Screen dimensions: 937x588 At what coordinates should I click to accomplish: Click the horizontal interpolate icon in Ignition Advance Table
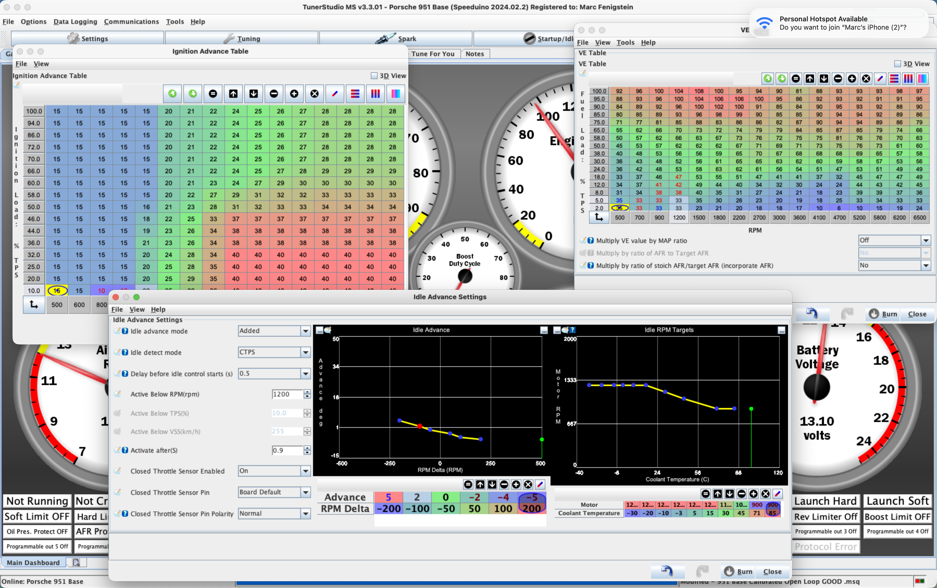[x=354, y=94]
